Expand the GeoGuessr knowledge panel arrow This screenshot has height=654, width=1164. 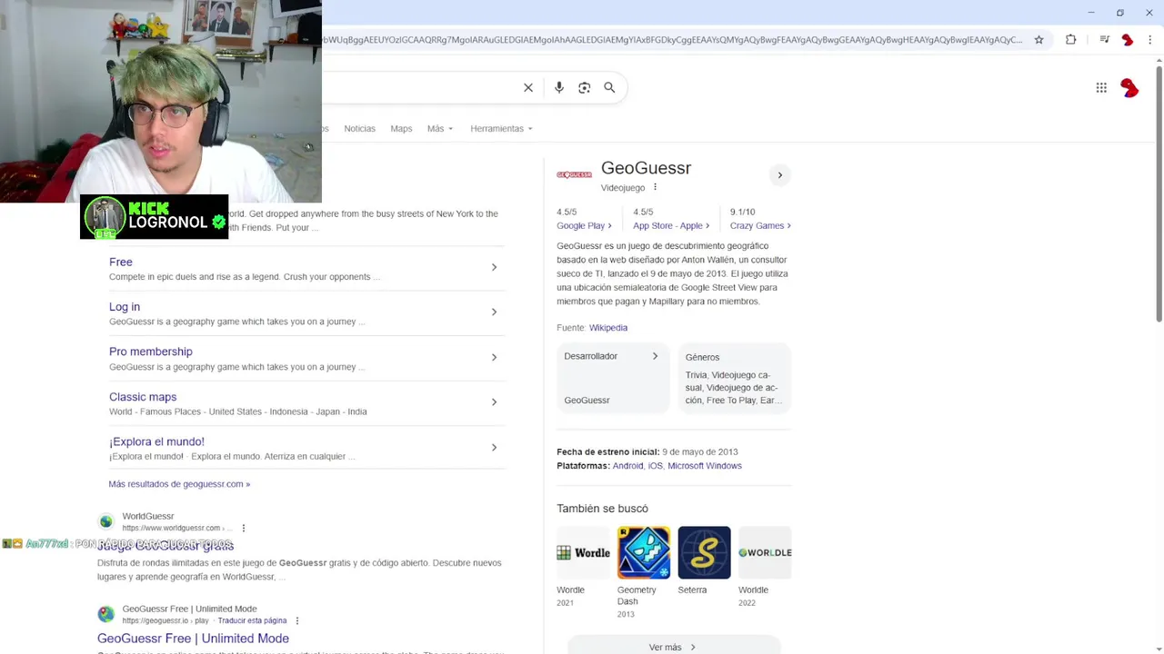pos(779,175)
